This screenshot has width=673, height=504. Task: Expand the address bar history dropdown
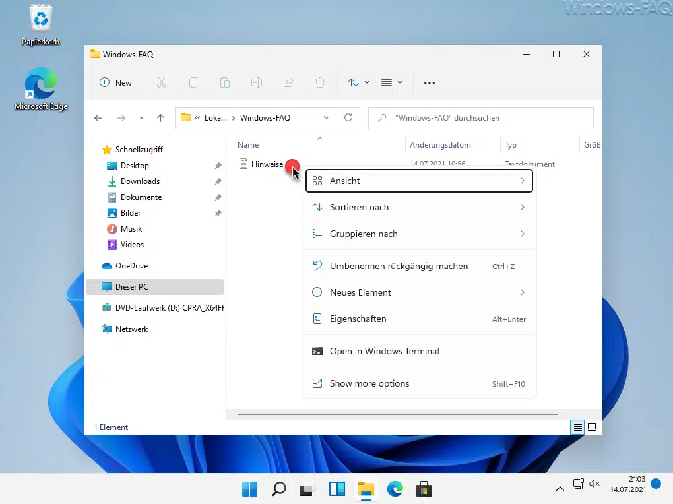327,118
